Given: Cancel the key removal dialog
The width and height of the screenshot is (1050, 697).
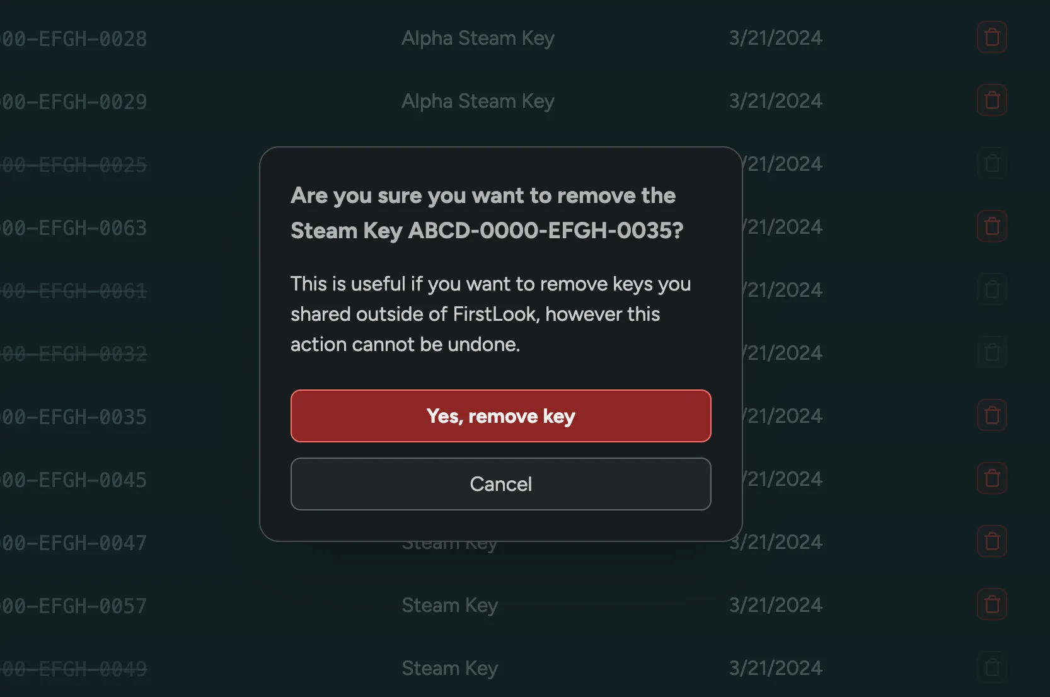Looking at the screenshot, I should tap(500, 484).
